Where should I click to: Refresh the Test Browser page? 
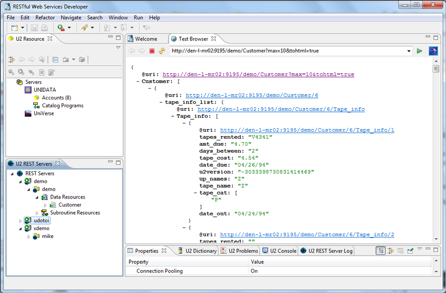point(162,51)
